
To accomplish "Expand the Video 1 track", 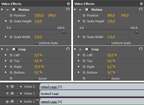I will (x=21, y=93).
